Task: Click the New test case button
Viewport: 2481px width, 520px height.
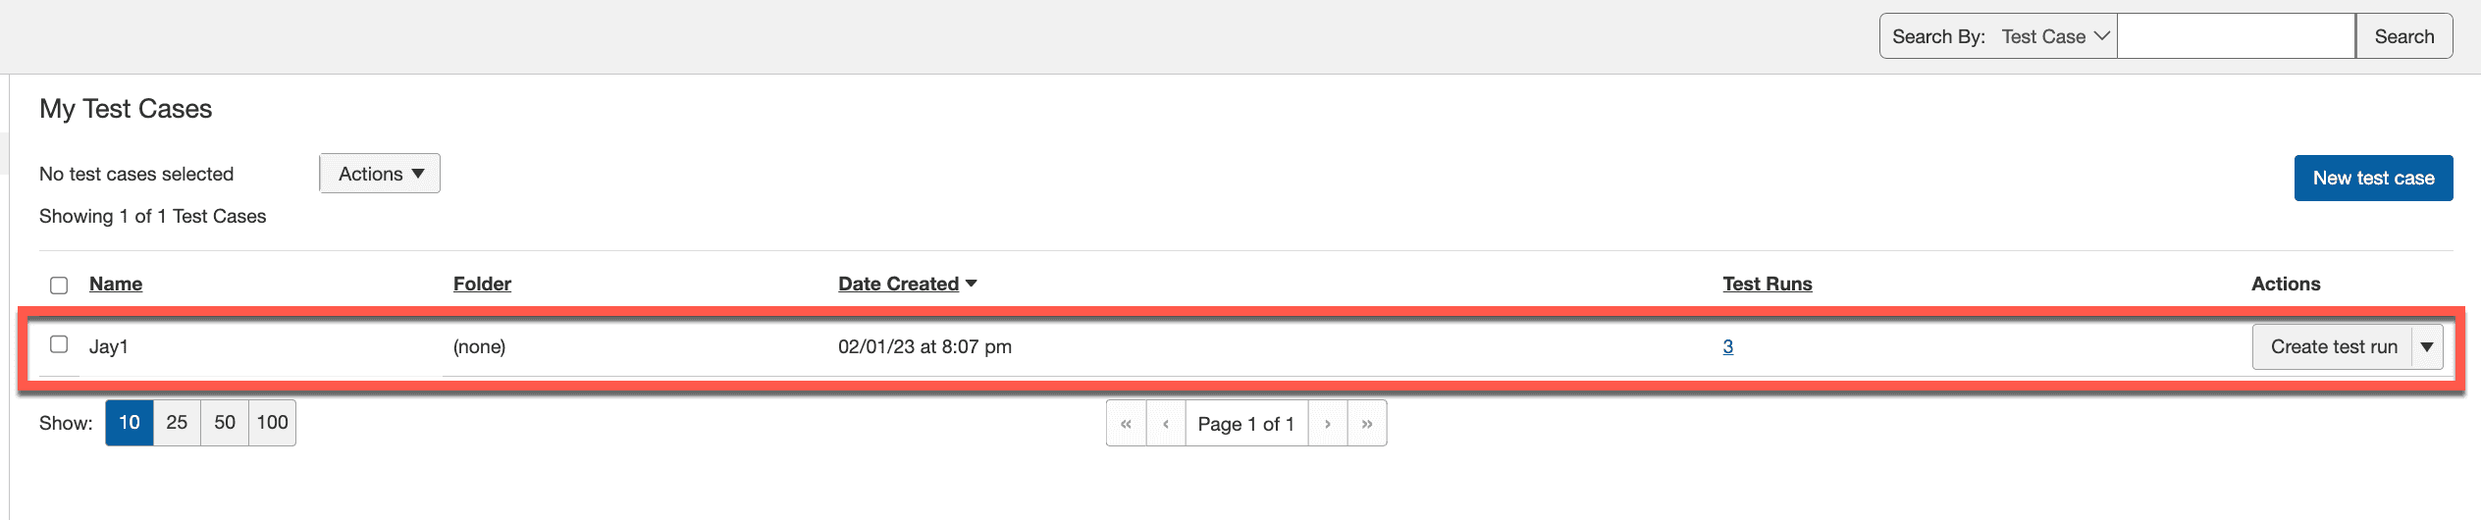Action: (x=2373, y=178)
